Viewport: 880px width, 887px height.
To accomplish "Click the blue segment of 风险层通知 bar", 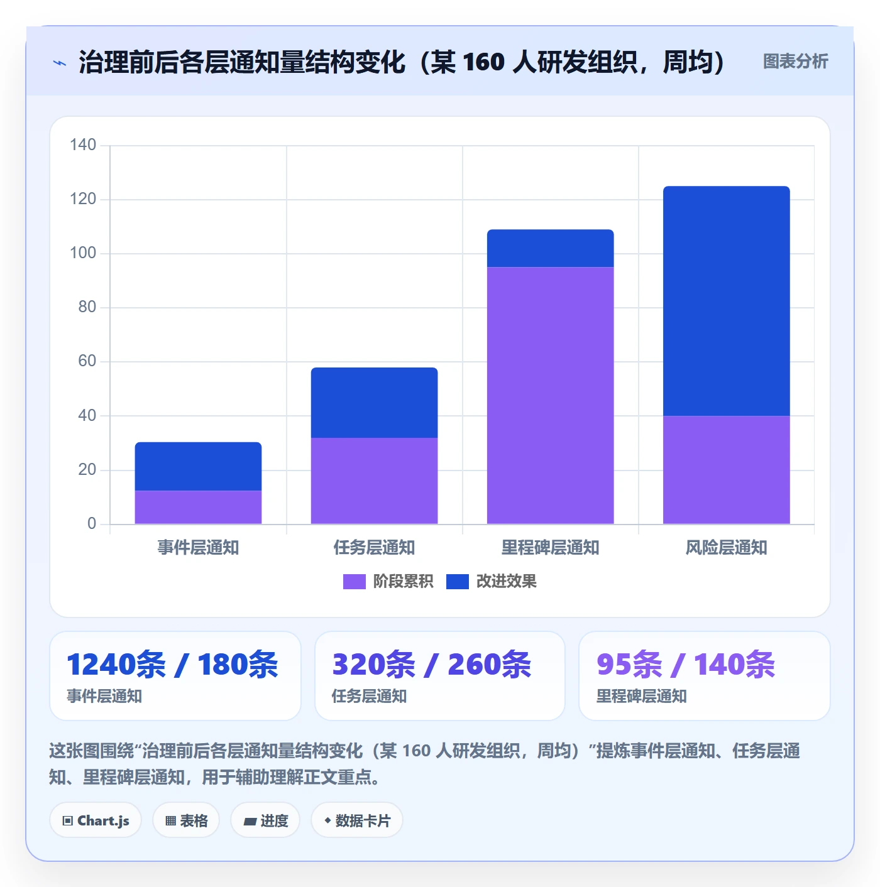I will click(726, 301).
